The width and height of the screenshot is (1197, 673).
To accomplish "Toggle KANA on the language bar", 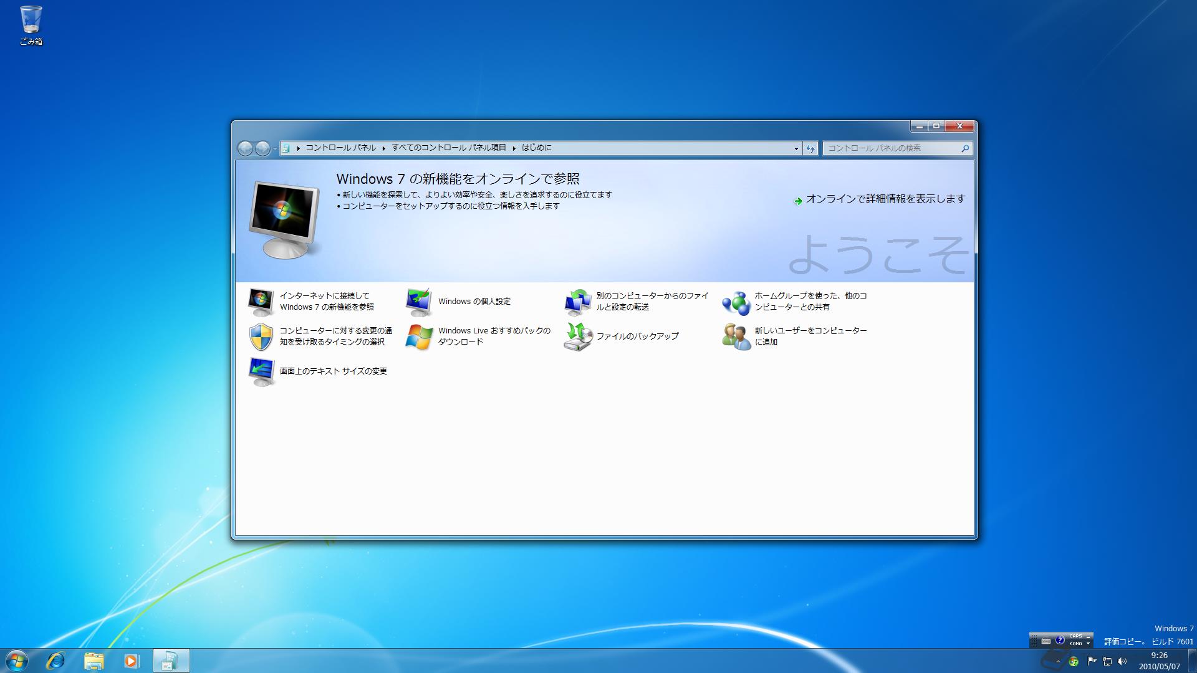I will (1075, 644).
